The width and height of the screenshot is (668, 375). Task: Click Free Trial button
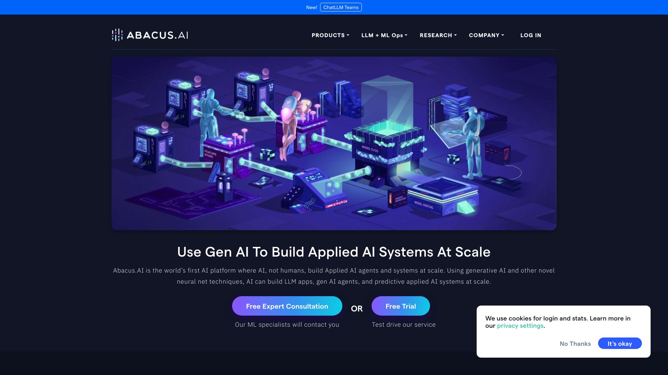click(400, 306)
